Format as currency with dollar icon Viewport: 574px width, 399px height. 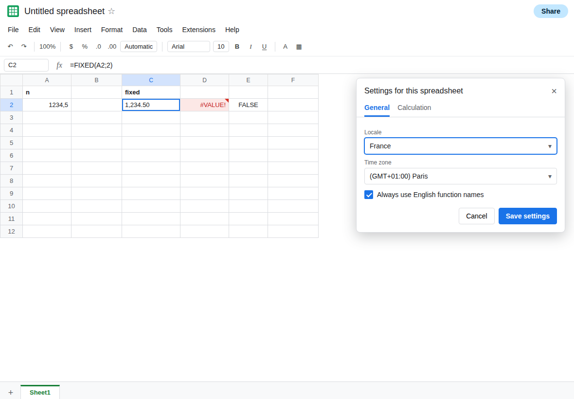pos(71,47)
